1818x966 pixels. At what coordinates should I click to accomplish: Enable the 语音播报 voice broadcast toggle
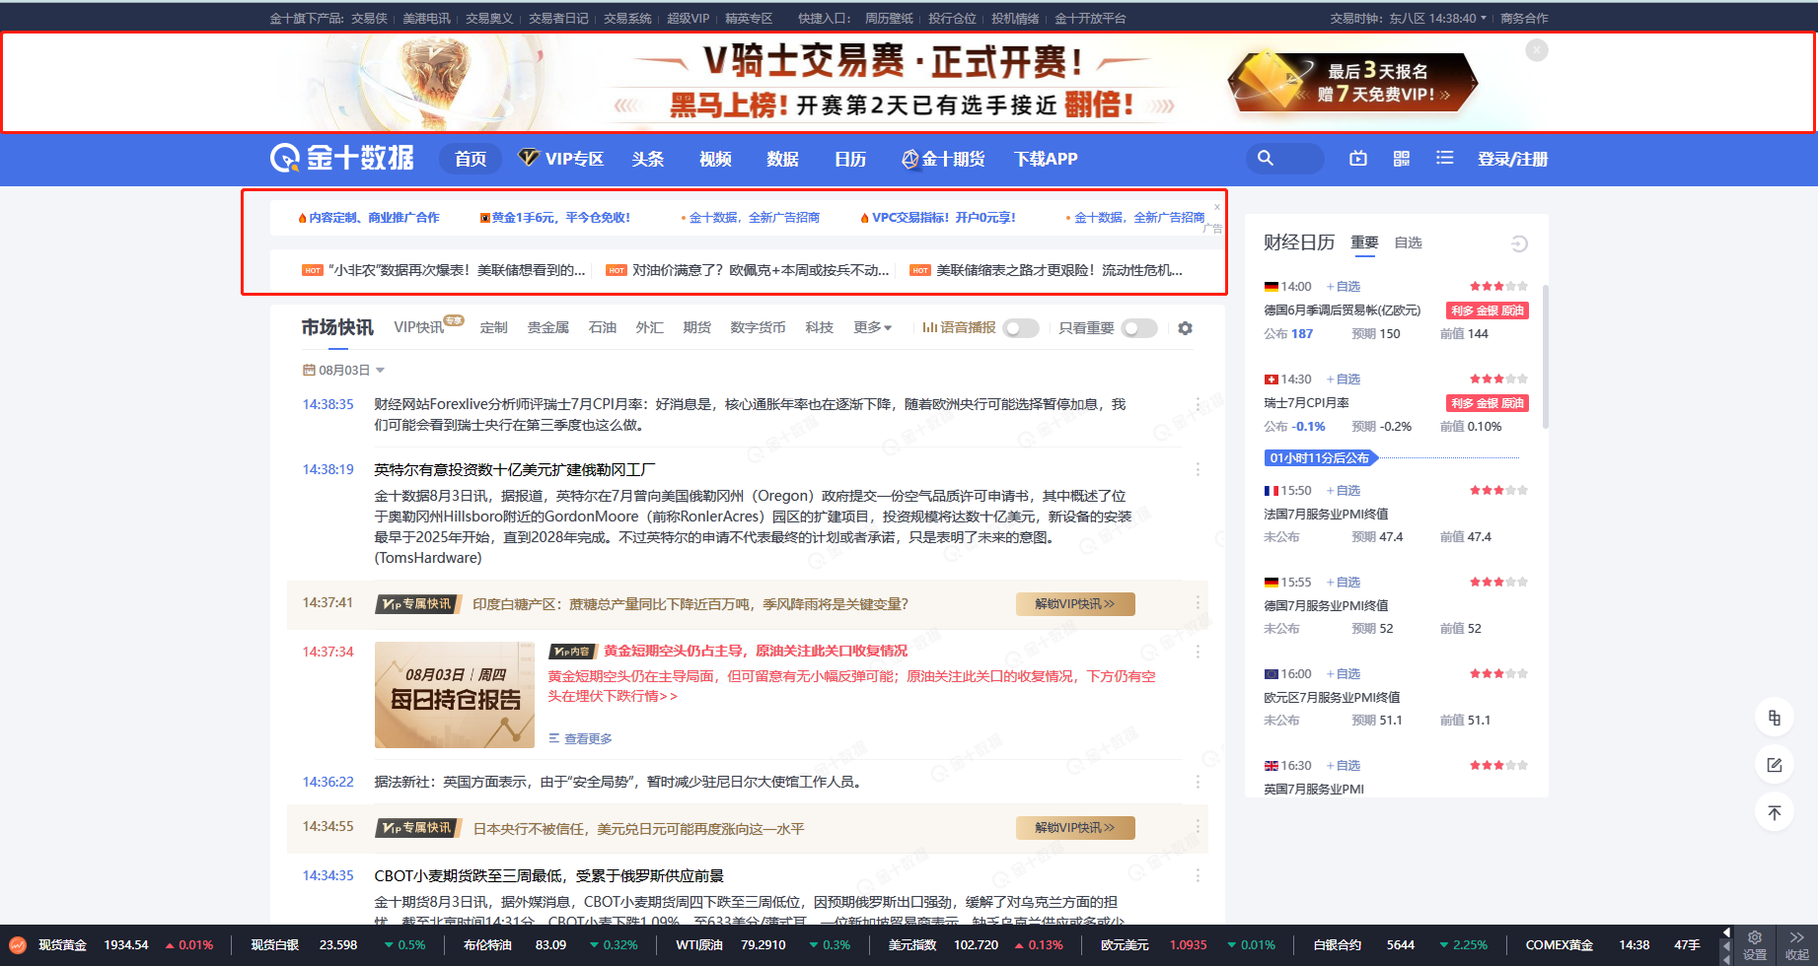[x=1021, y=327]
